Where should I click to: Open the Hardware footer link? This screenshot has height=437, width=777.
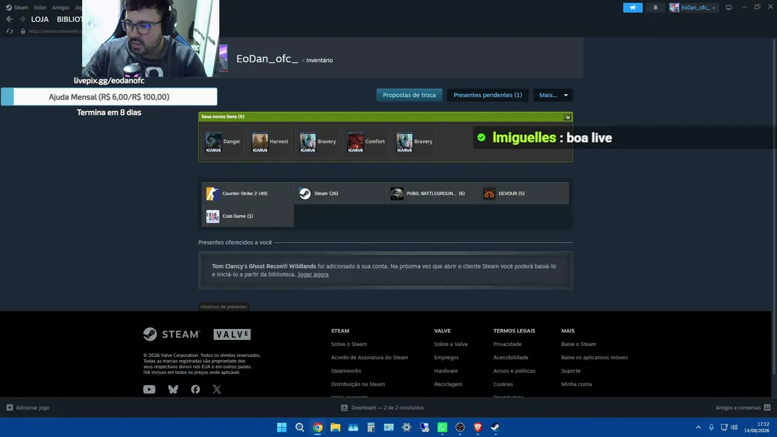click(446, 371)
